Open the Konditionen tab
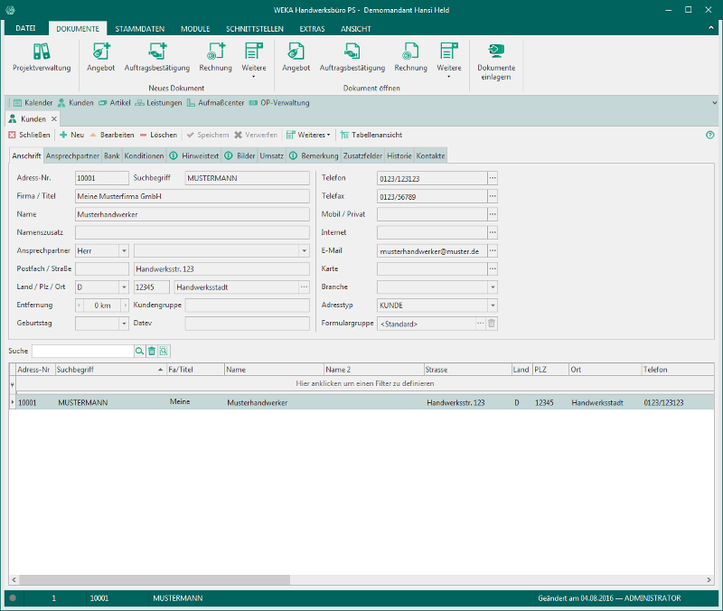This screenshot has width=723, height=611. [144, 156]
